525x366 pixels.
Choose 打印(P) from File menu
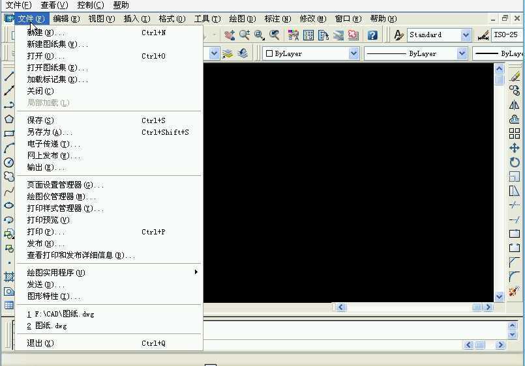click(x=109, y=232)
